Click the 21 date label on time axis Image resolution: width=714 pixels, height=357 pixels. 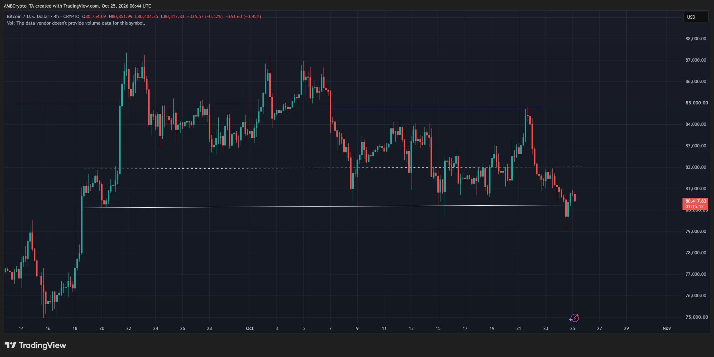[x=518, y=328]
